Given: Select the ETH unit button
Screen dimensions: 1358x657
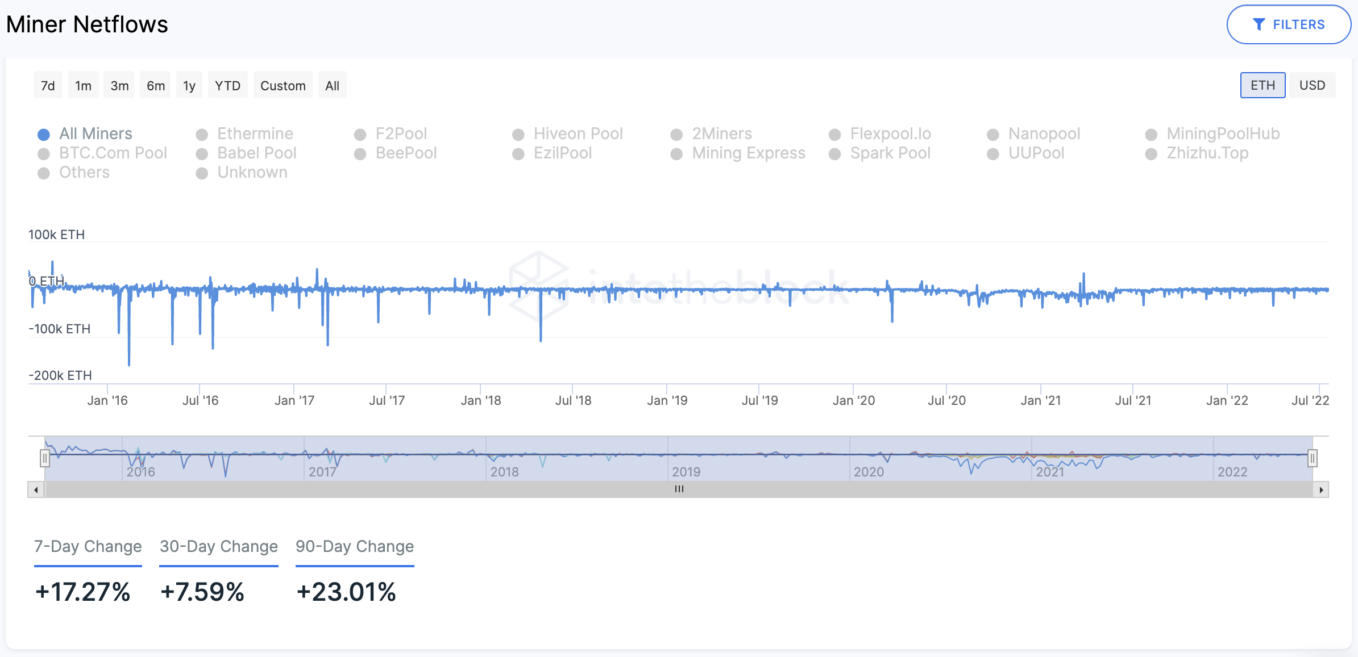Looking at the screenshot, I should pos(1263,86).
